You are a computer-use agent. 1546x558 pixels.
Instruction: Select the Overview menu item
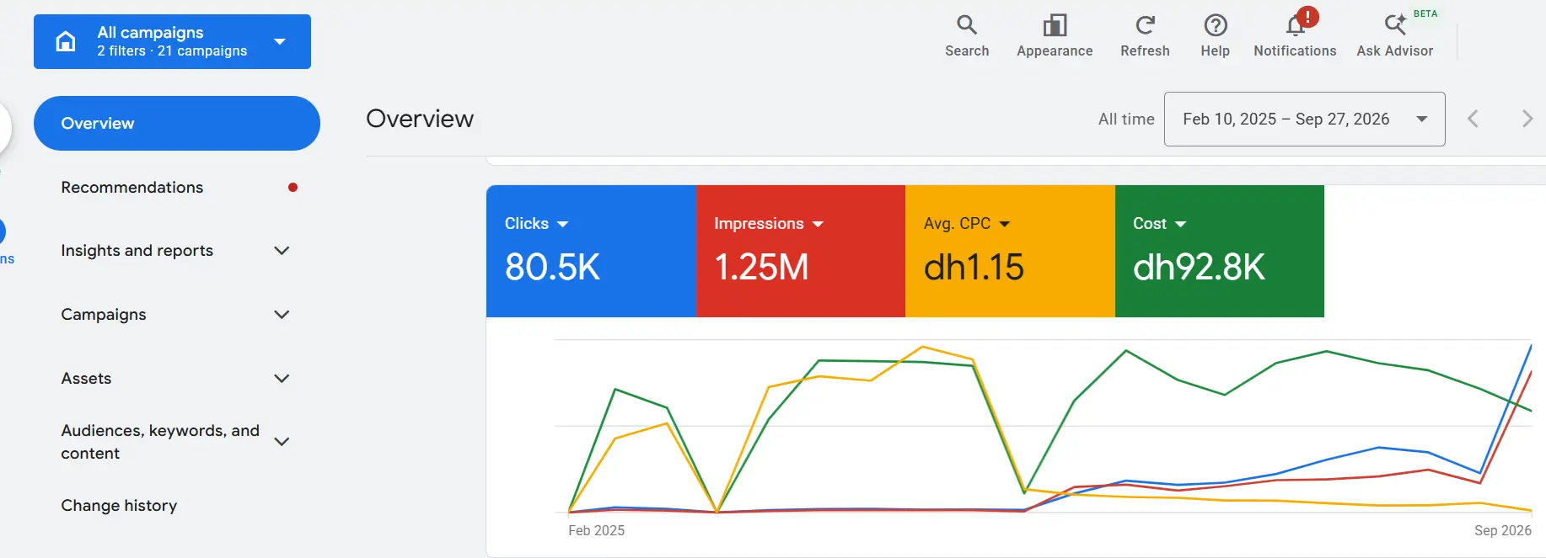coord(176,123)
